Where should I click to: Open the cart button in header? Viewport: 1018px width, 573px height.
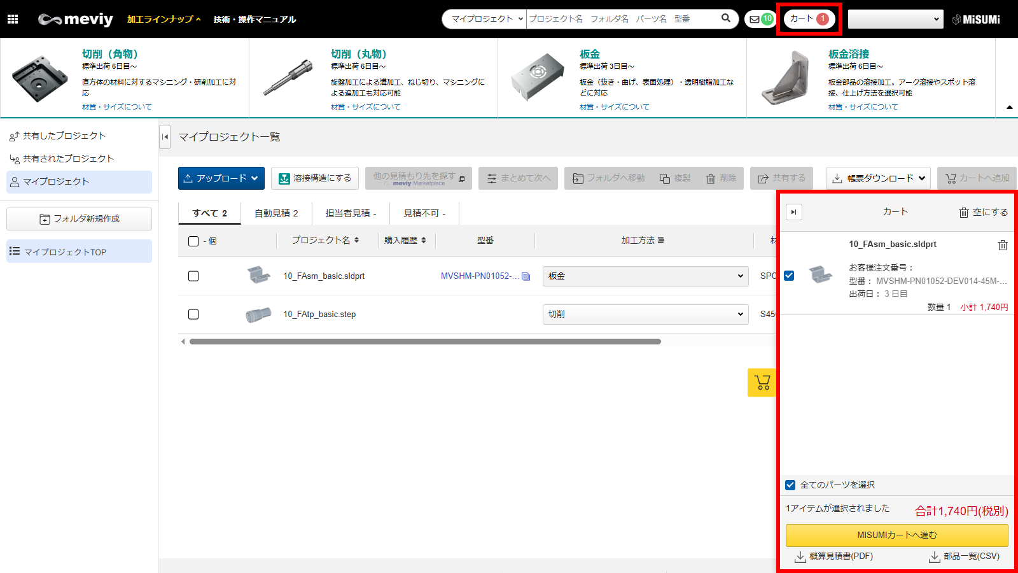coord(809,18)
